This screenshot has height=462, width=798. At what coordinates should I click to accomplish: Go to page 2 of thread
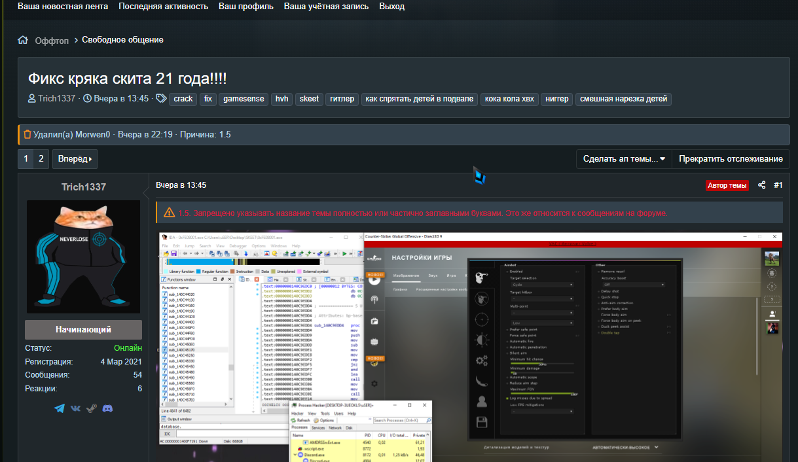tap(41, 159)
